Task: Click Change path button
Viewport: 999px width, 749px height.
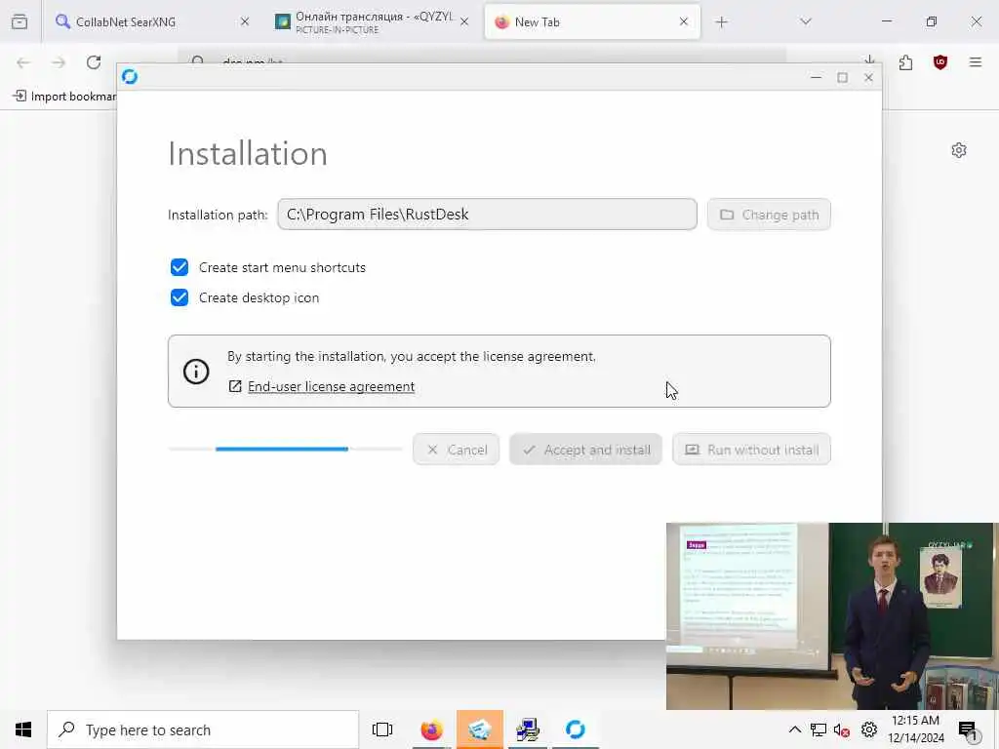Action: [769, 215]
